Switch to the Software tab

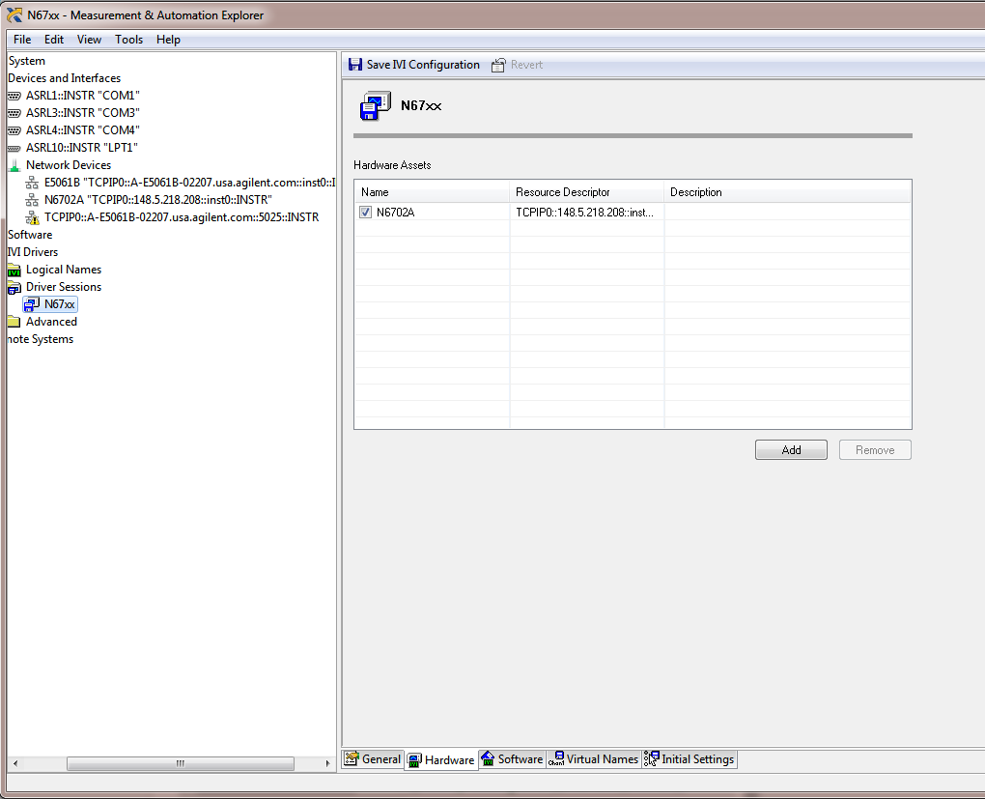pos(512,758)
